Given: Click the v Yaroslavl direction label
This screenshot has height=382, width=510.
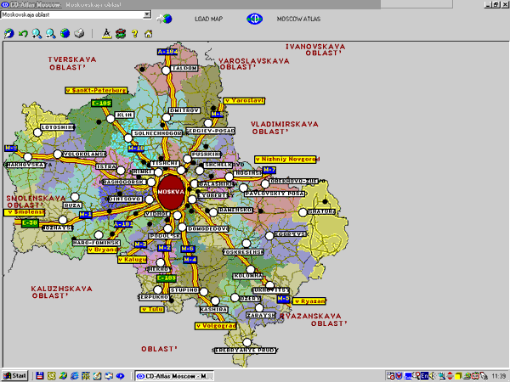Looking at the screenshot, I should click(x=244, y=101).
